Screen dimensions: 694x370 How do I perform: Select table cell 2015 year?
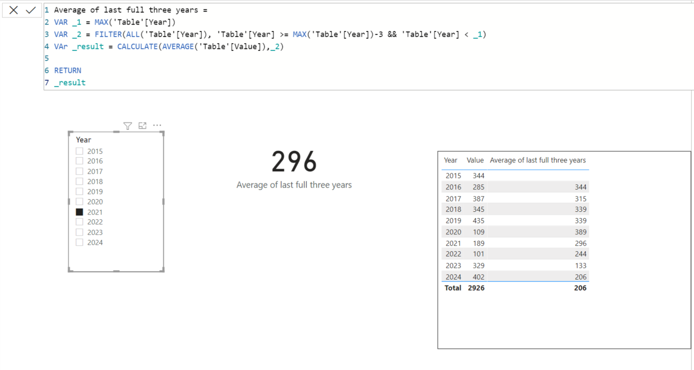[453, 176]
